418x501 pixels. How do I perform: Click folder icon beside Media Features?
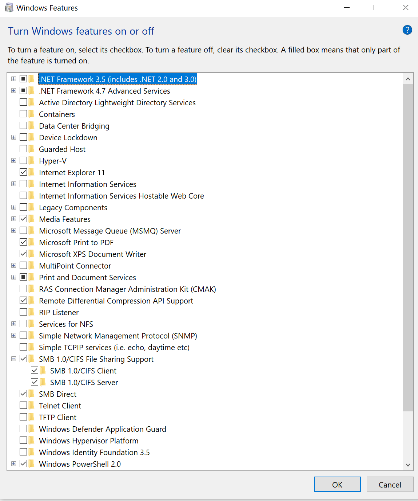pos(32,219)
